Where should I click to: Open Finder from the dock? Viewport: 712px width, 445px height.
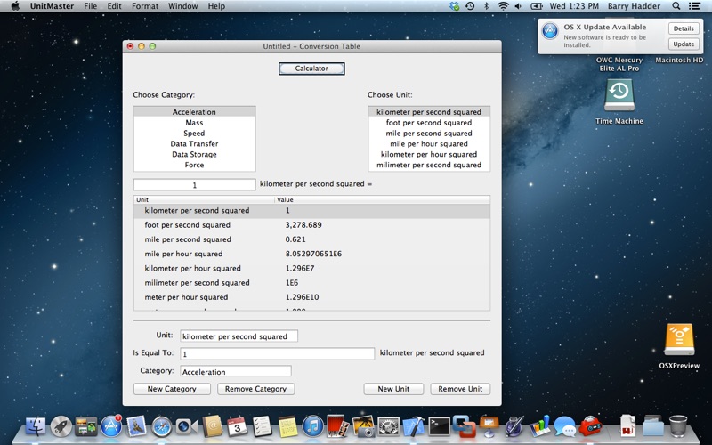coord(36,426)
